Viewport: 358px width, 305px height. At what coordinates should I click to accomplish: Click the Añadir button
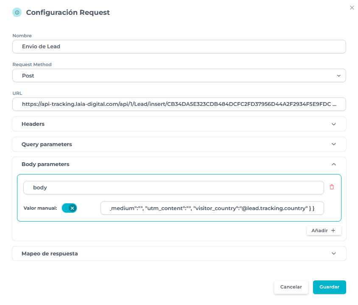pyautogui.click(x=323, y=230)
